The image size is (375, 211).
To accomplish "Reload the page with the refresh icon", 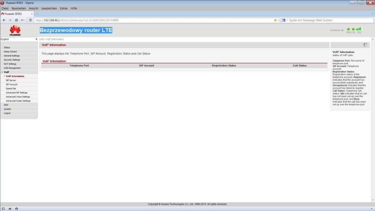I will click(16, 20).
